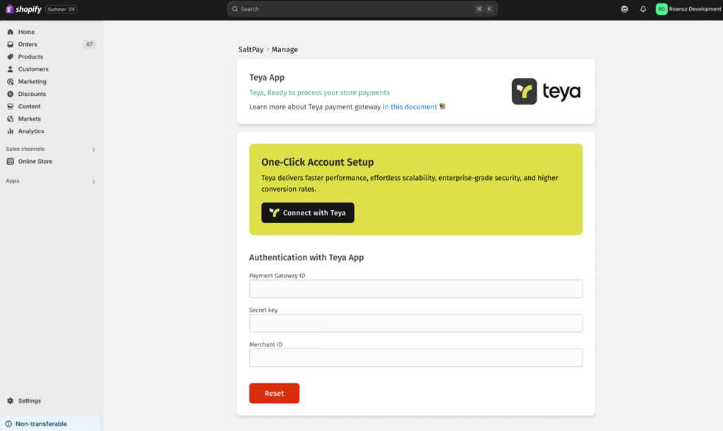723x431 pixels.
Task: Expand the Apps section chevron
Action: (93, 181)
